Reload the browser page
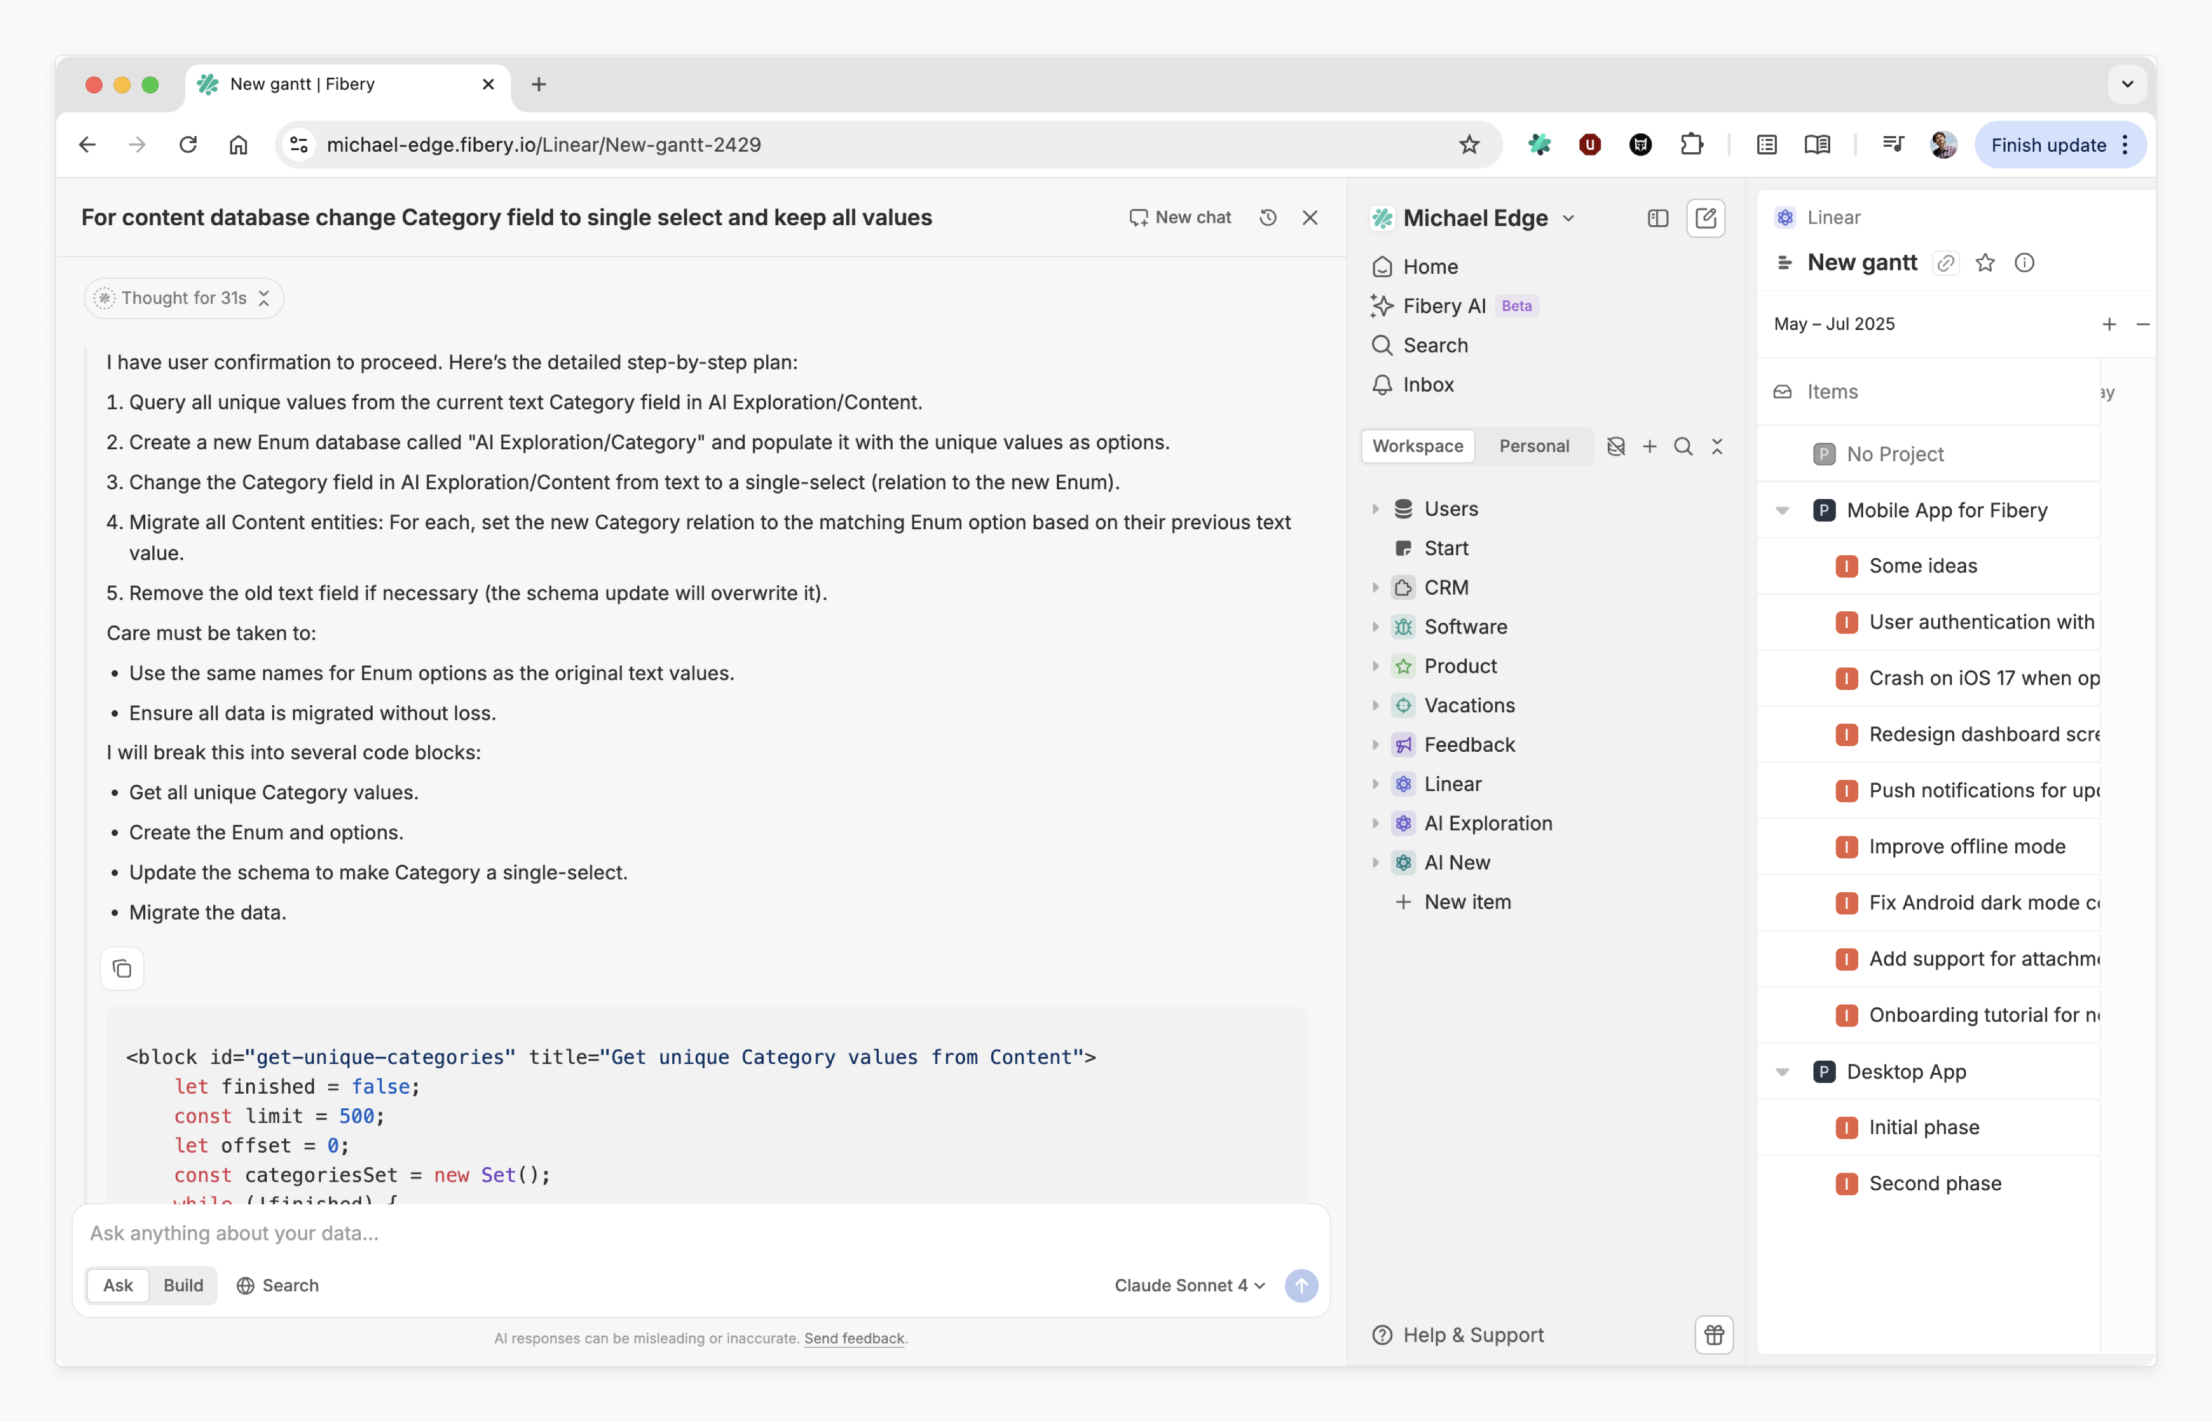This screenshot has height=1422, width=2212. pos(188,145)
